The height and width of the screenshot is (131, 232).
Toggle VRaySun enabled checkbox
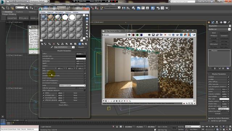pyautogui.click(x=228, y=77)
